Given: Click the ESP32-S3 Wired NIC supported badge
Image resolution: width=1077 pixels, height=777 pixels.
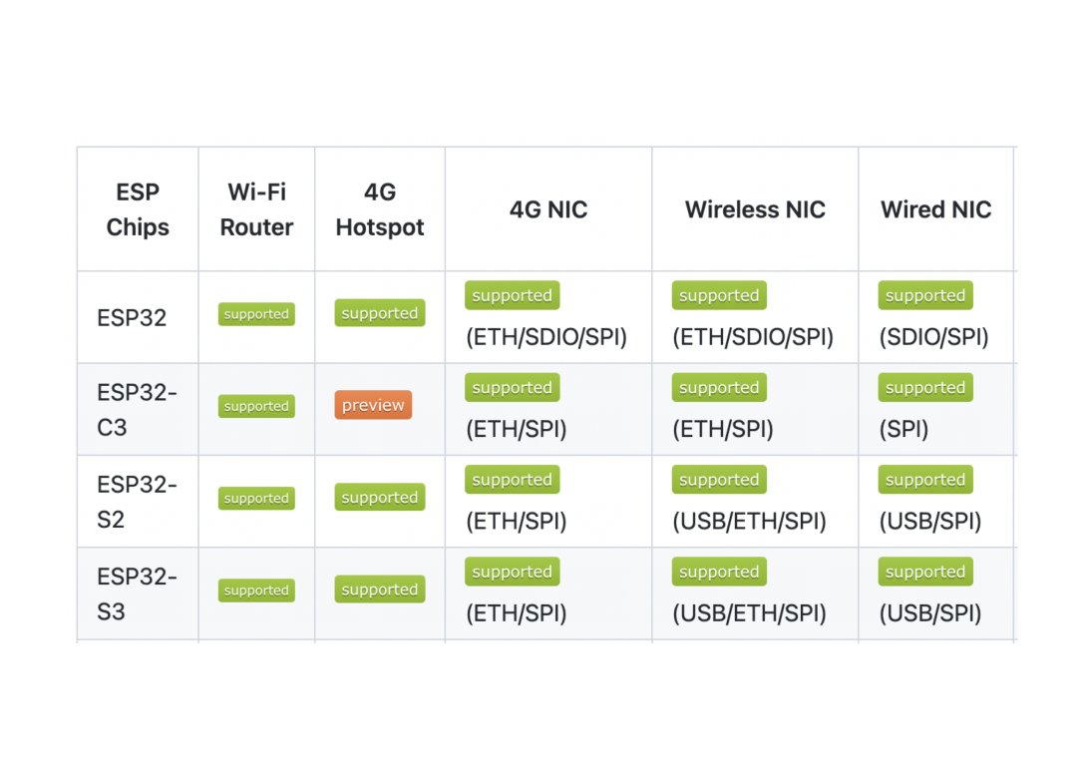Looking at the screenshot, I should (924, 572).
